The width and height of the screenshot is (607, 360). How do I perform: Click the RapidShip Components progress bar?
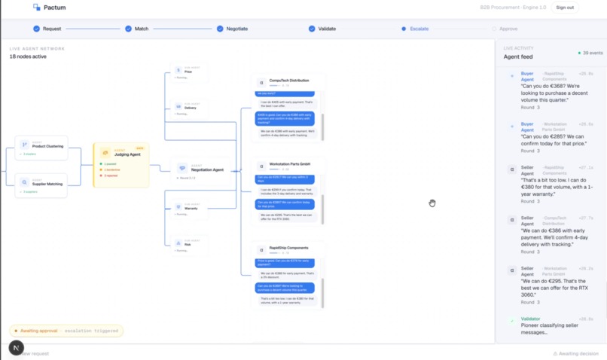pos(275,253)
